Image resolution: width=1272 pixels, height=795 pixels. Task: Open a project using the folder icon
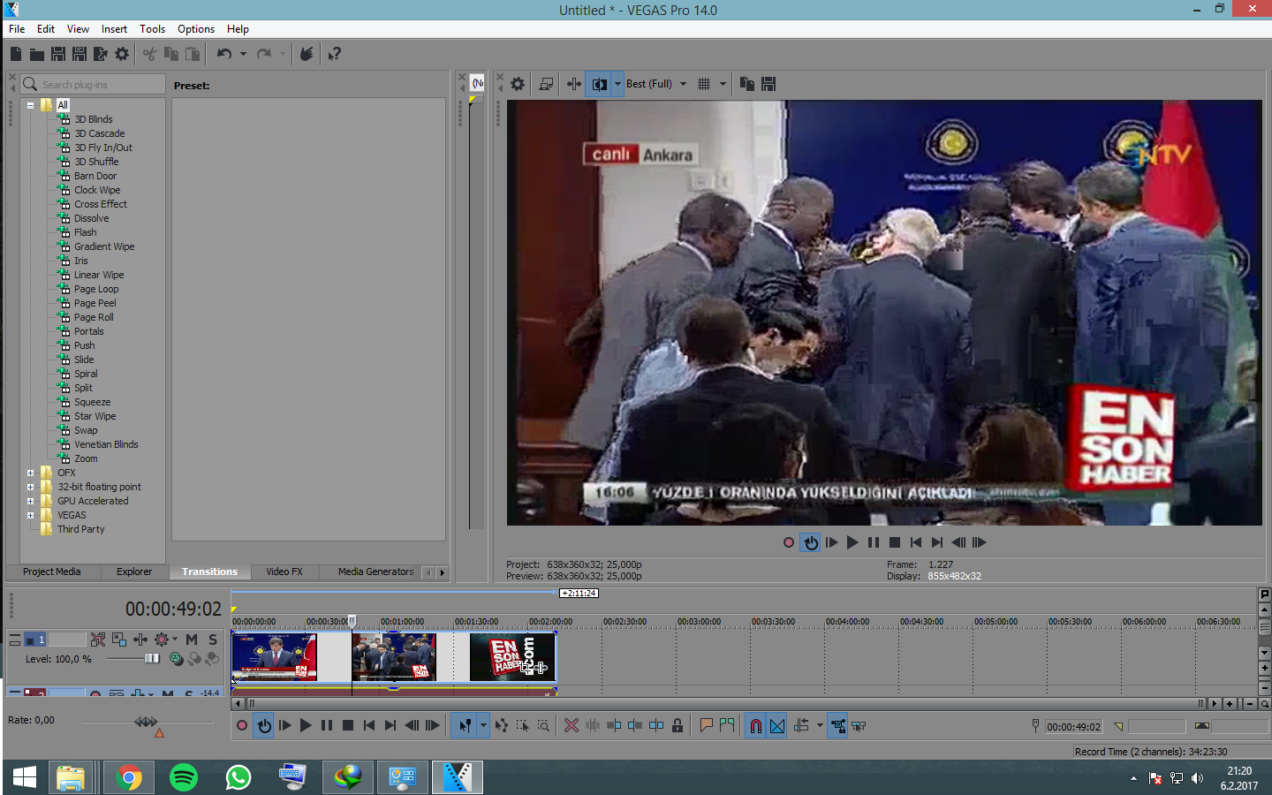coord(37,54)
